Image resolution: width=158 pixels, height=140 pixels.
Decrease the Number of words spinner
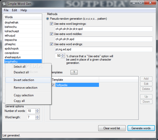click(x=37, y=112)
